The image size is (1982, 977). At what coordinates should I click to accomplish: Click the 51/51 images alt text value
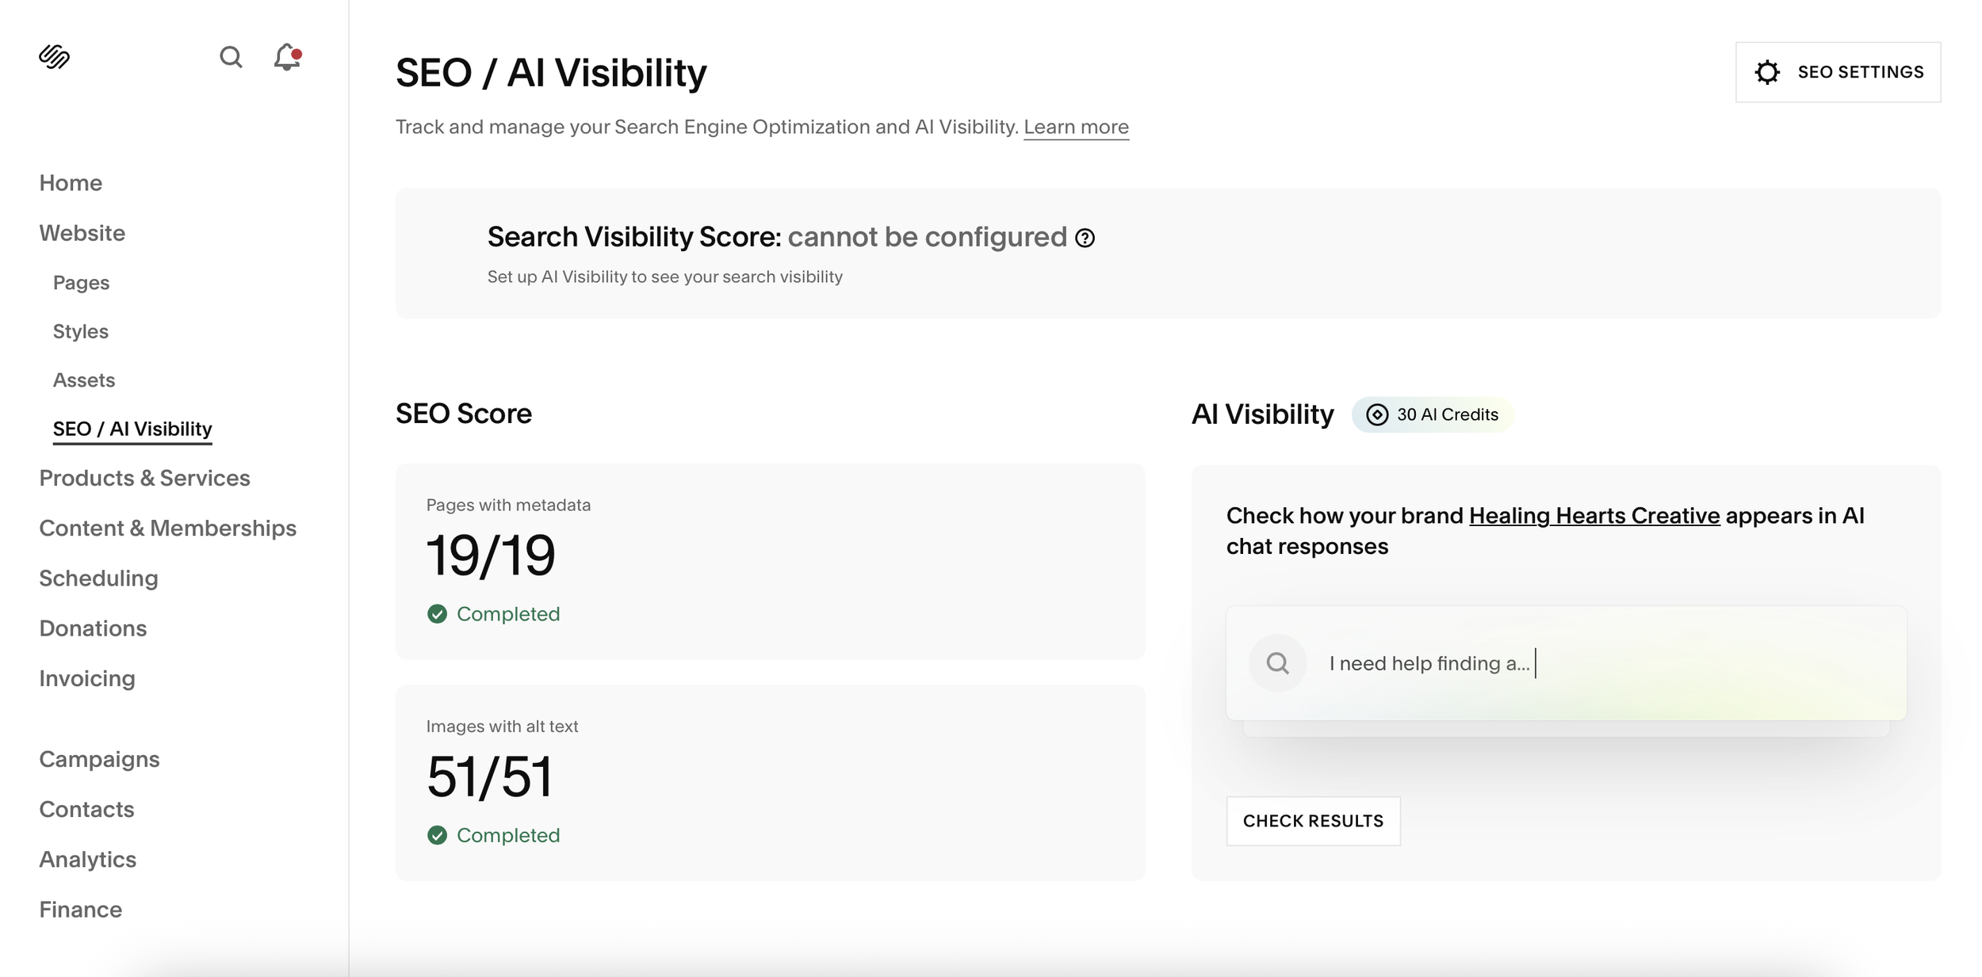click(489, 777)
